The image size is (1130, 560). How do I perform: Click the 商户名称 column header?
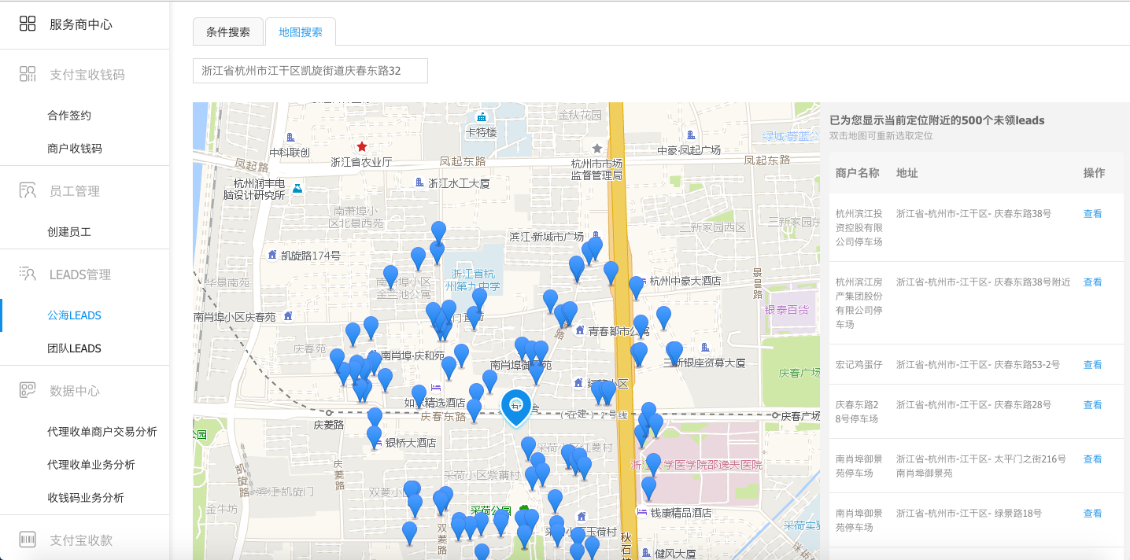coord(857,172)
